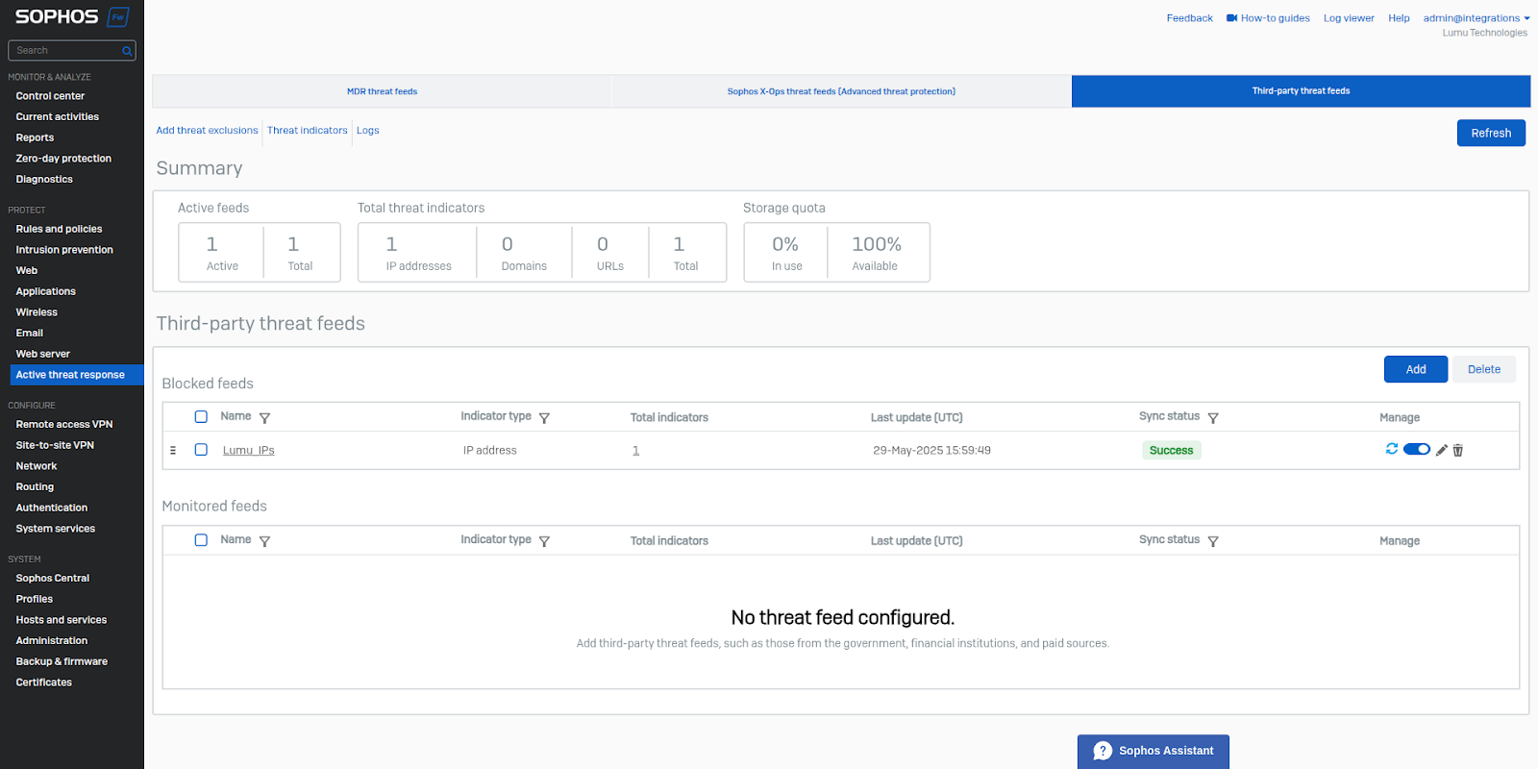Select all blocked feeds via header checkbox
The image size is (1538, 769).
[x=201, y=417]
